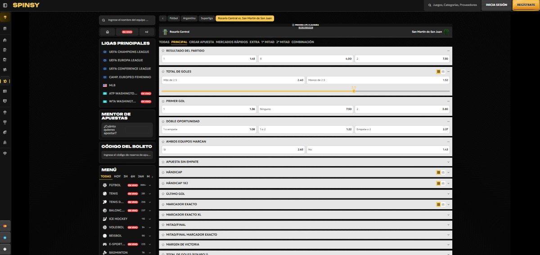Click the Regístrate button
Screen dimensions: 540x255
point(526,5)
